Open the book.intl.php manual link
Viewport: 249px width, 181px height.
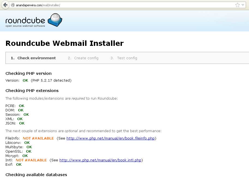coord(100,160)
